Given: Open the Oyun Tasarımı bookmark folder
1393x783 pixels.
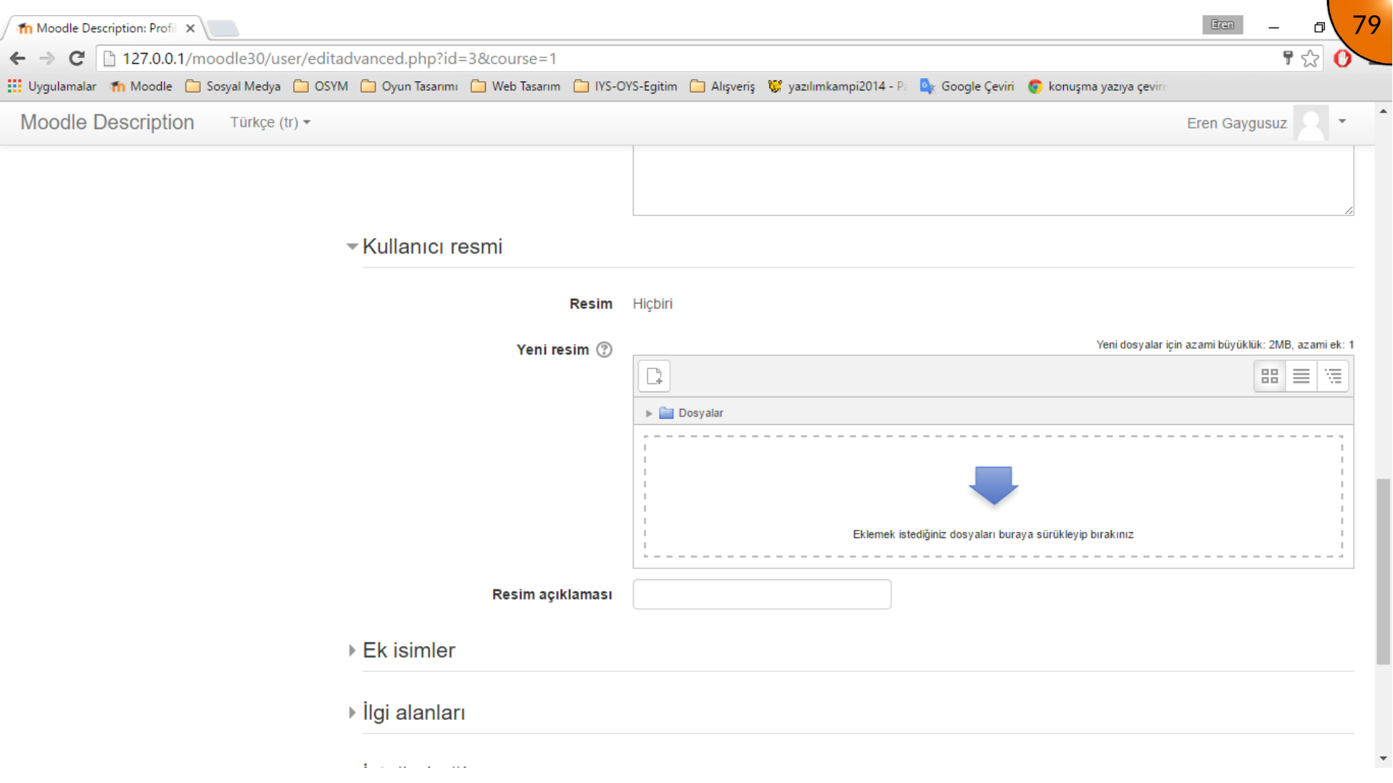Looking at the screenshot, I should pyautogui.click(x=409, y=86).
